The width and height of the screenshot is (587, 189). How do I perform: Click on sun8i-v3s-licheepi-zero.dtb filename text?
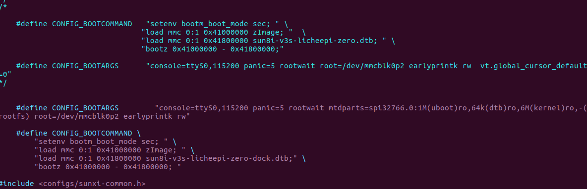(x=320, y=41)
